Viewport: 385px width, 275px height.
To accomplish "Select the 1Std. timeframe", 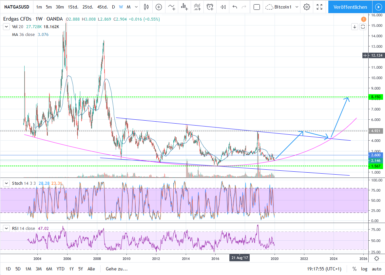I will (x=73, y=7).
